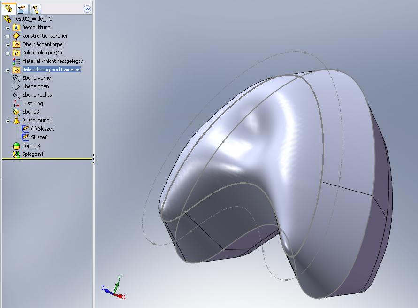
Task: Expand the Konstruktionsordner node
Action: 8,37
